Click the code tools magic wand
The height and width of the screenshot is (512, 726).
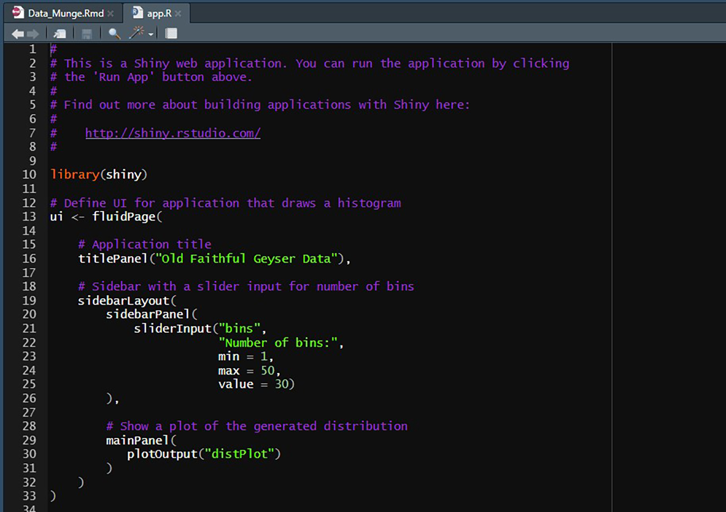(x=136, y=33)
